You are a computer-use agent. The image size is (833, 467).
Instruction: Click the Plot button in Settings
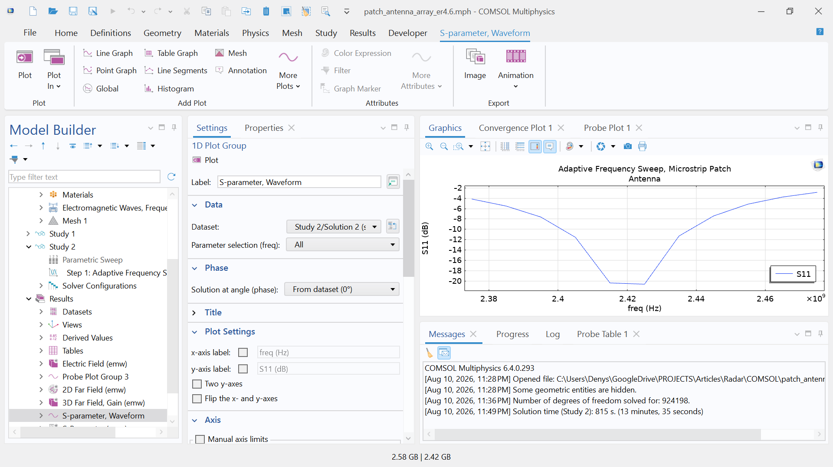pyautogui.click(x=206, y=160)
